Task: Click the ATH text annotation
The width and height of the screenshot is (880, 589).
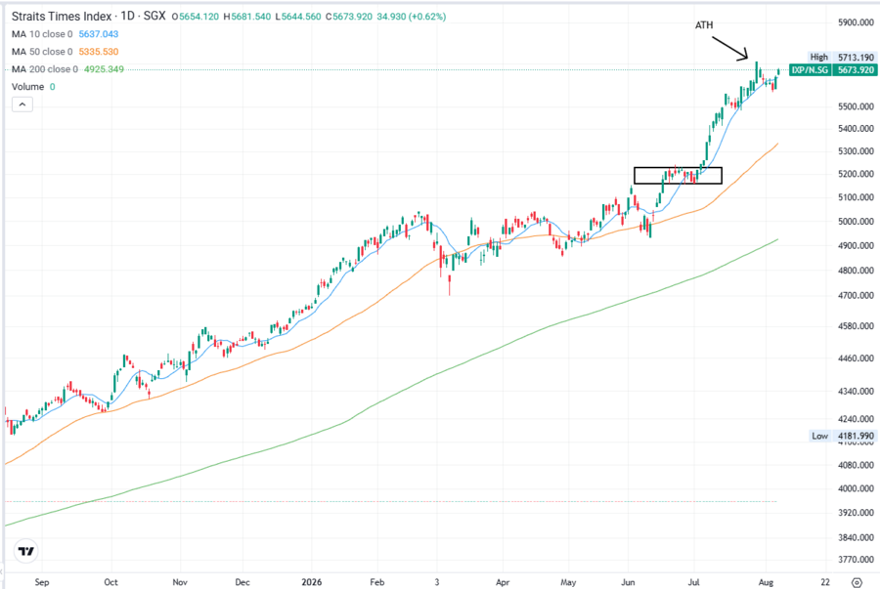Action: [704, 25]
